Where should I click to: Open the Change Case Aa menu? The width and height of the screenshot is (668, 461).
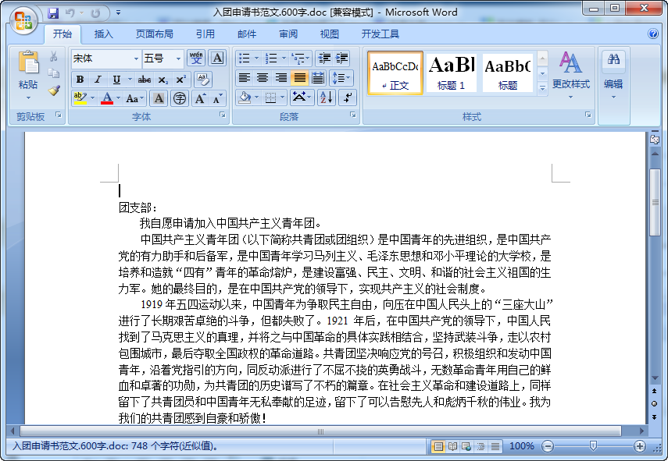[135, 98]
